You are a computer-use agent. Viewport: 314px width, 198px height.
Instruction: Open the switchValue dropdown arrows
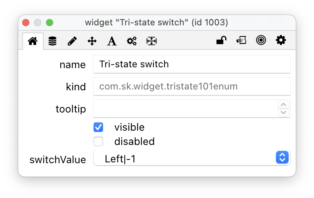[282, 157]
